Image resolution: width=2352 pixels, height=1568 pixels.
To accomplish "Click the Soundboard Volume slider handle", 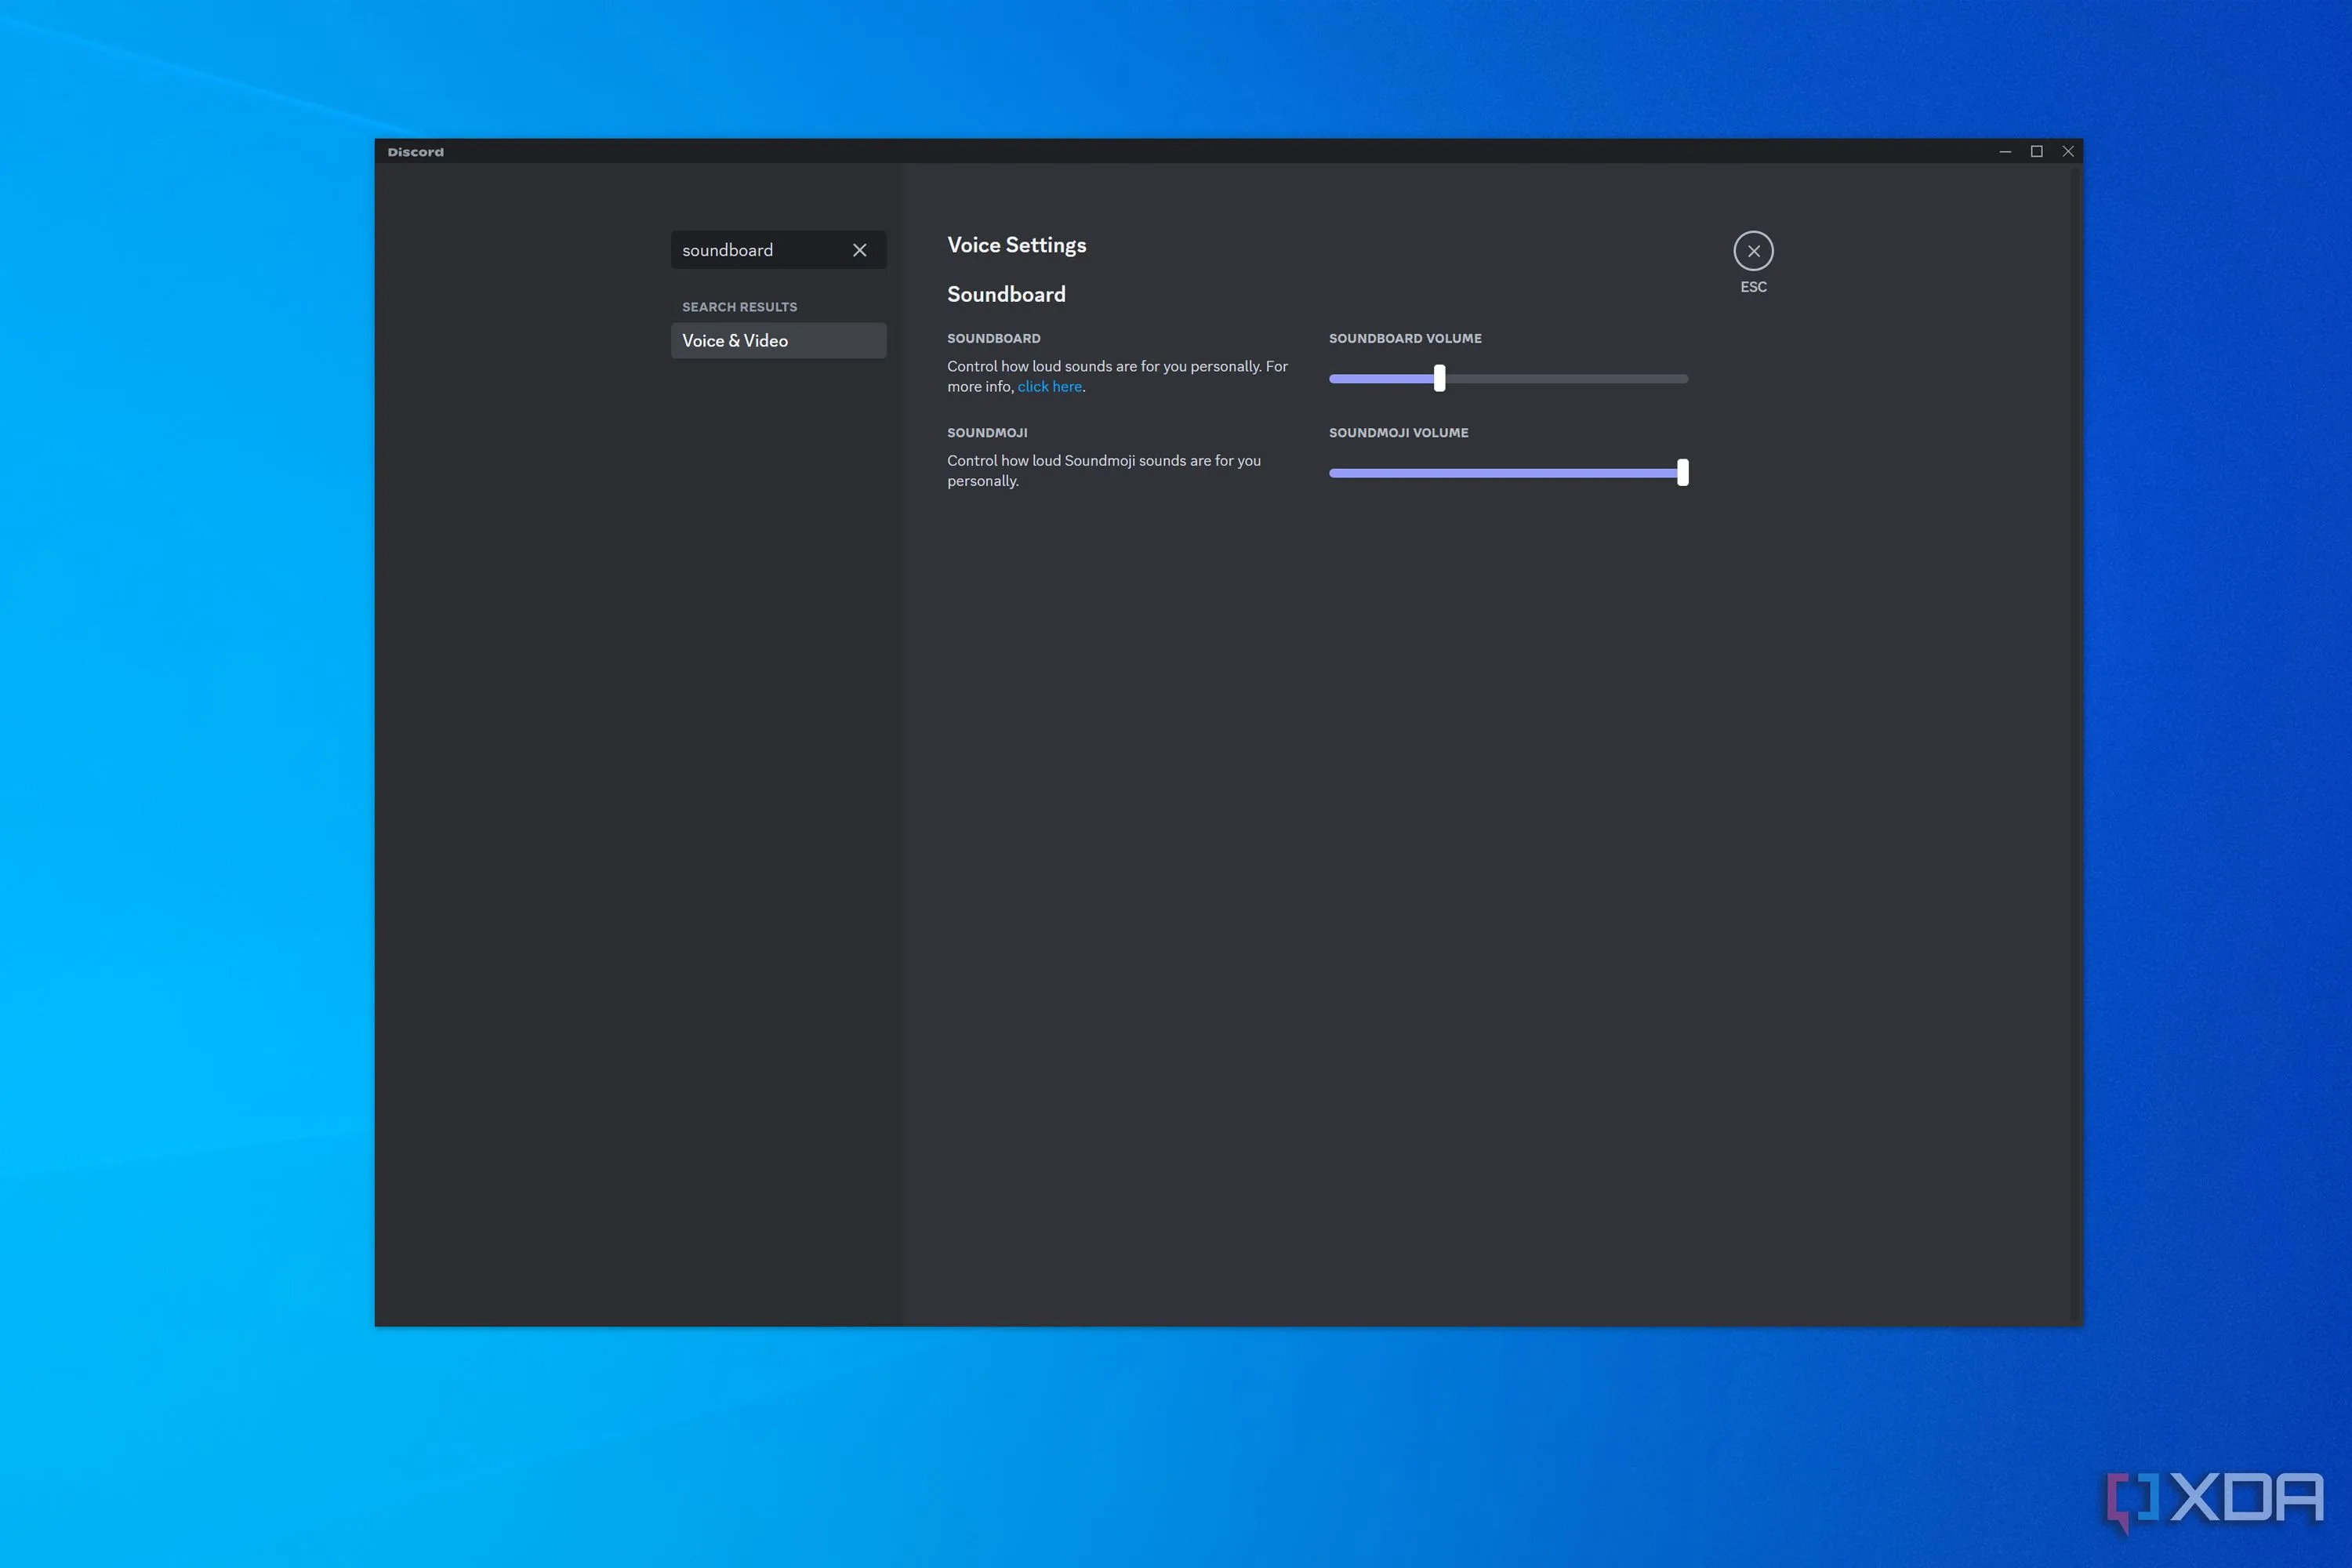I will (x=1439, y=378).
